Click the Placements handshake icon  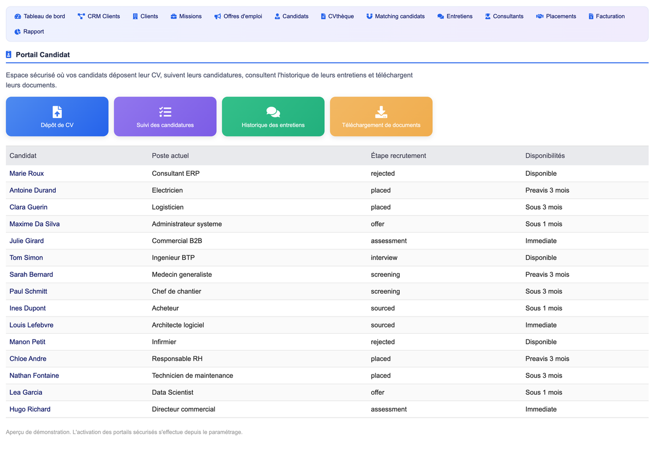pyautogui.click(x=540, y=16)
